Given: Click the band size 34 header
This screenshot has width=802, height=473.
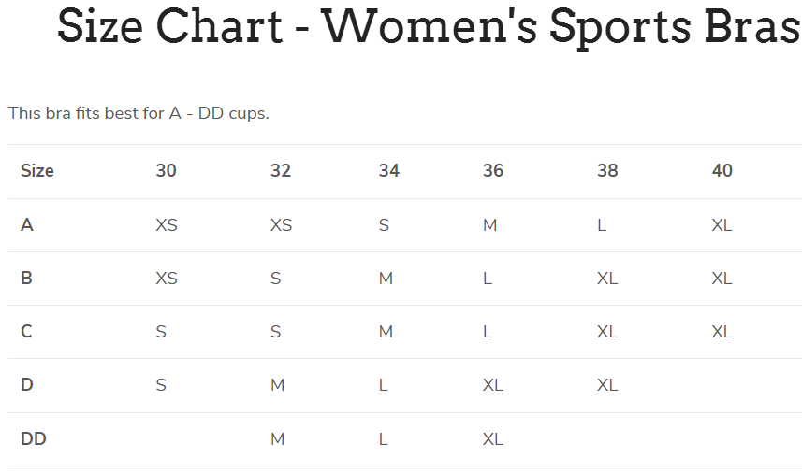Looking at the screenshot, I should 388,171.
